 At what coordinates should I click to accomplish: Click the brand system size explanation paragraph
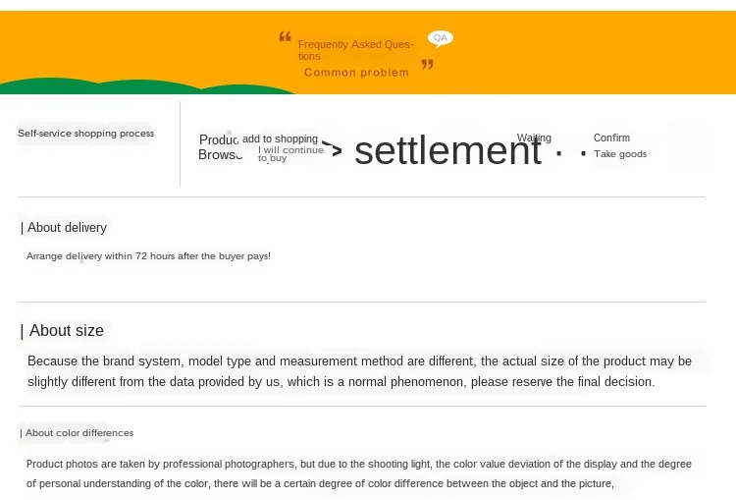[359, 371]
